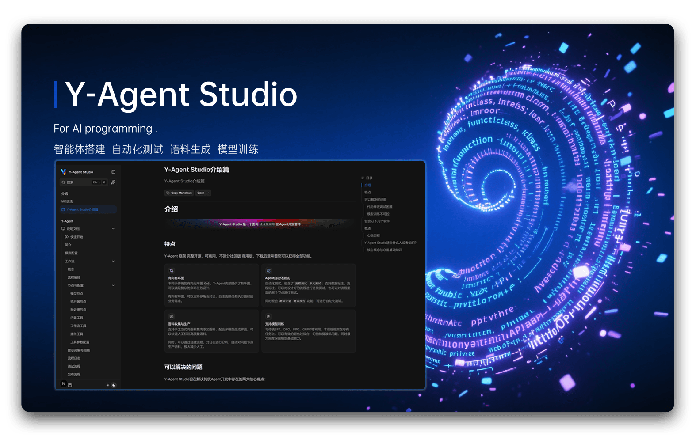The height and width of the screenshot is (436, 696).
Task: Click the 语料收集与生产 card icon
Action: [172, 316]
